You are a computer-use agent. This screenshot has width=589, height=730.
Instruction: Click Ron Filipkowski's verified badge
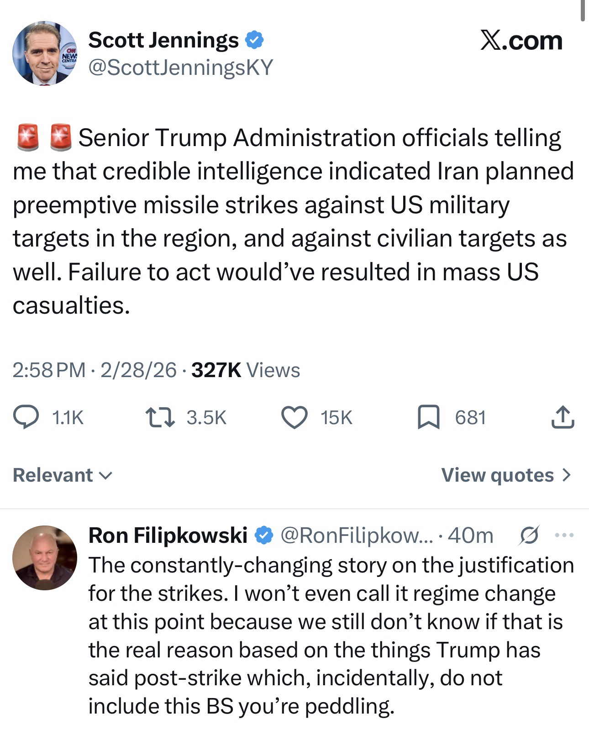[263, 535]
